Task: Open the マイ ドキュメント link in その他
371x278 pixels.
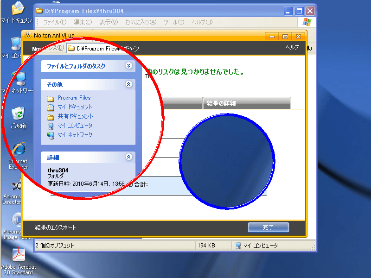Action: point(75,107)
